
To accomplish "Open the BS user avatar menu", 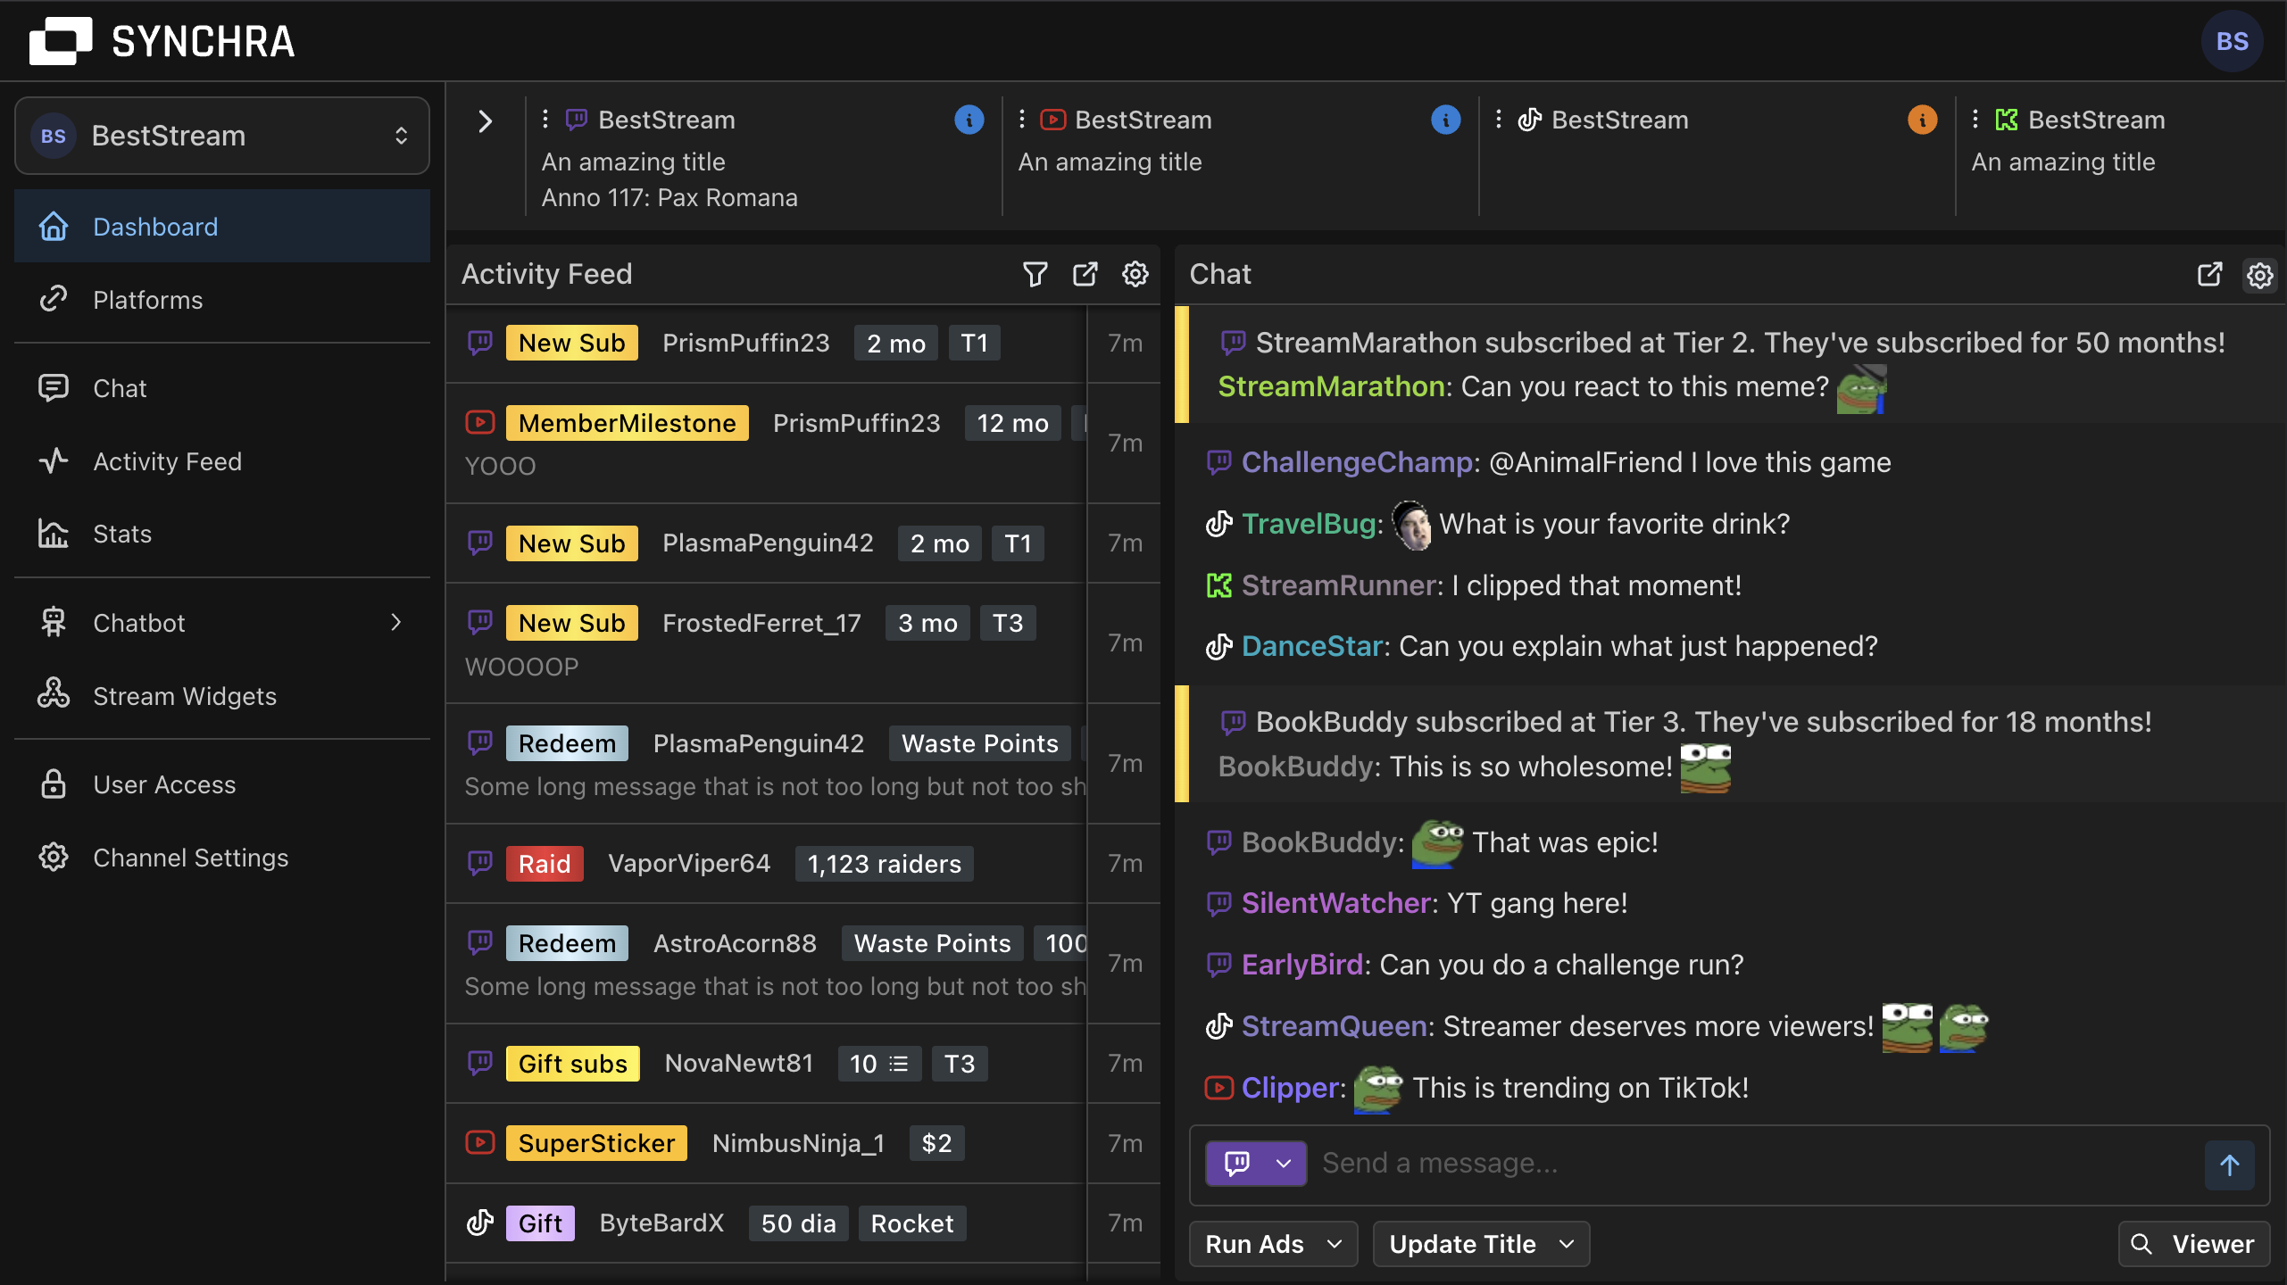I will (2231, 41).
